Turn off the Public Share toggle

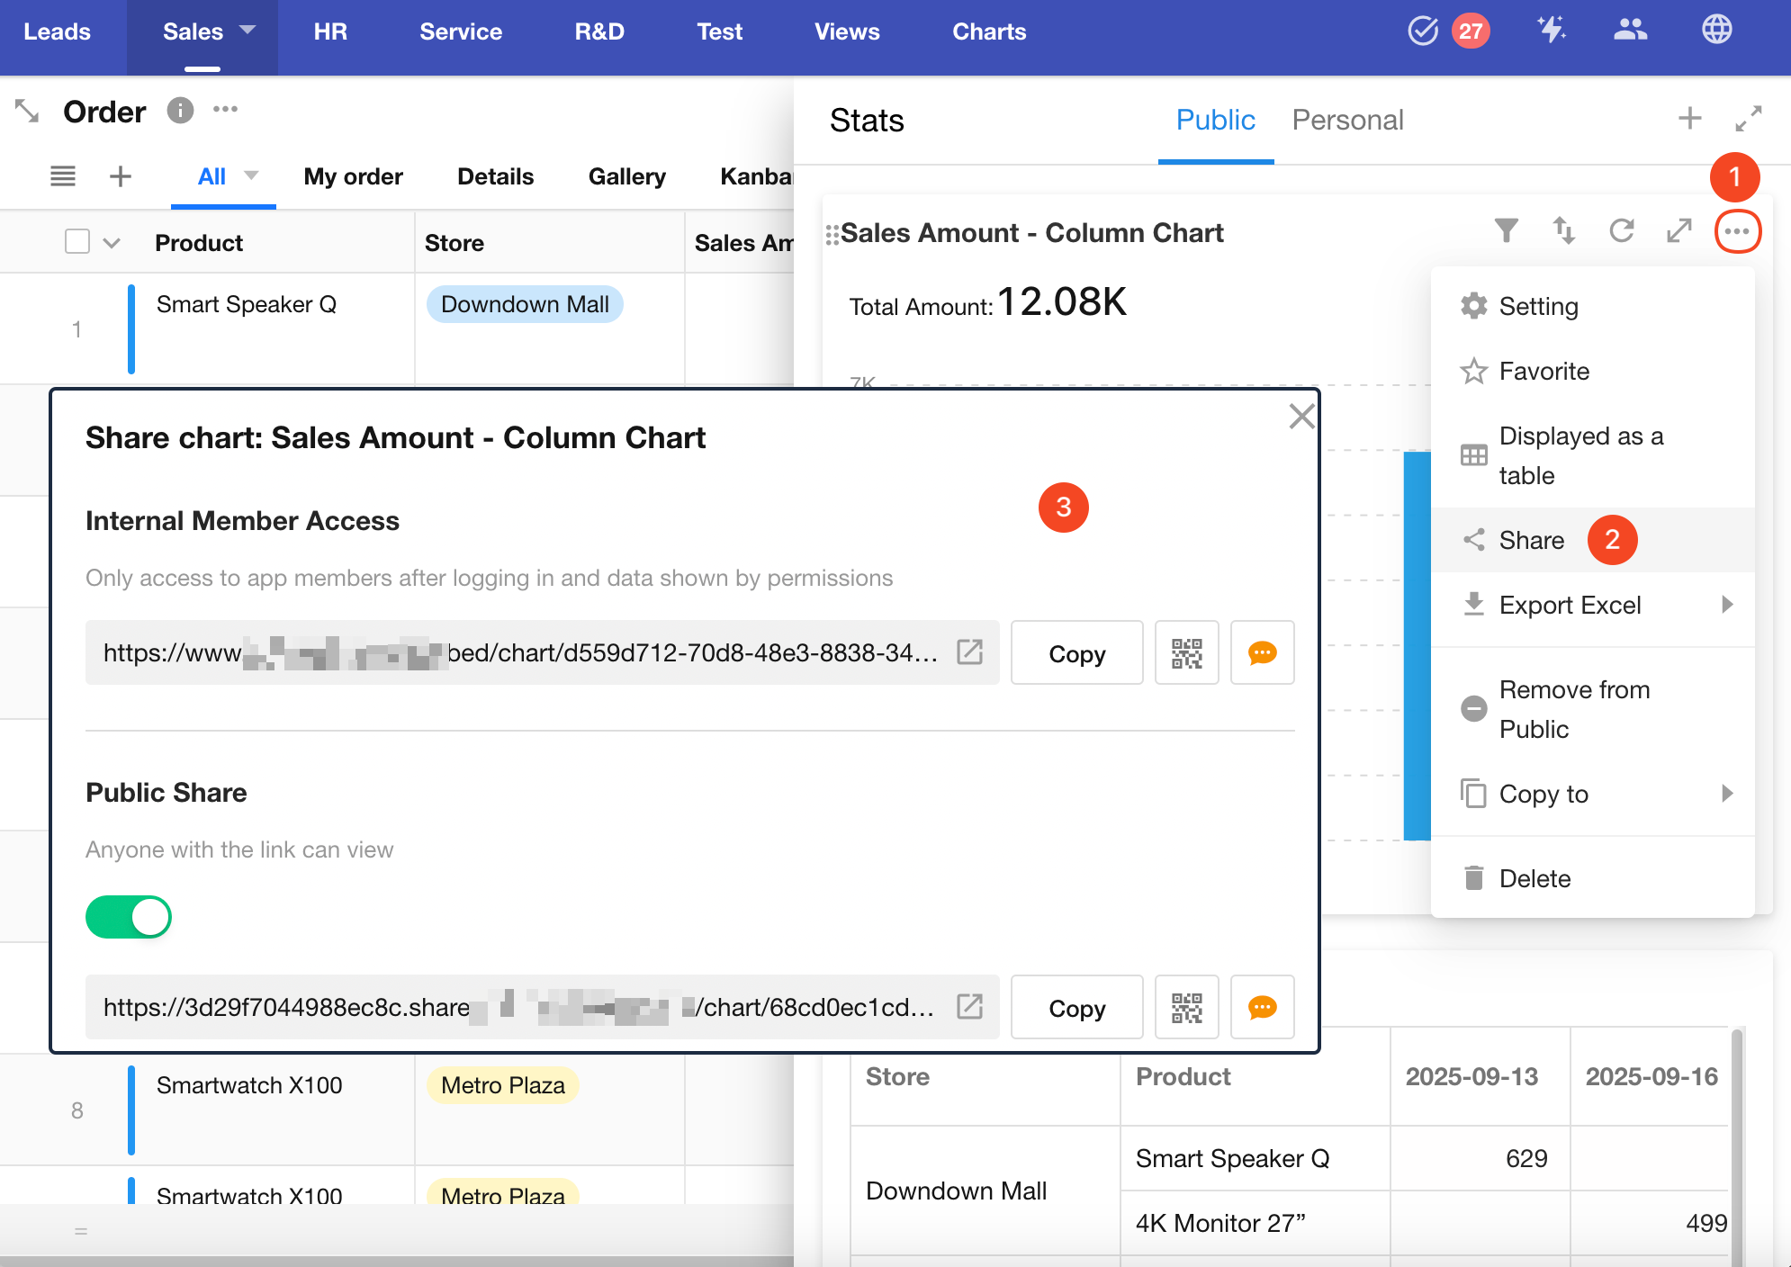129,917
